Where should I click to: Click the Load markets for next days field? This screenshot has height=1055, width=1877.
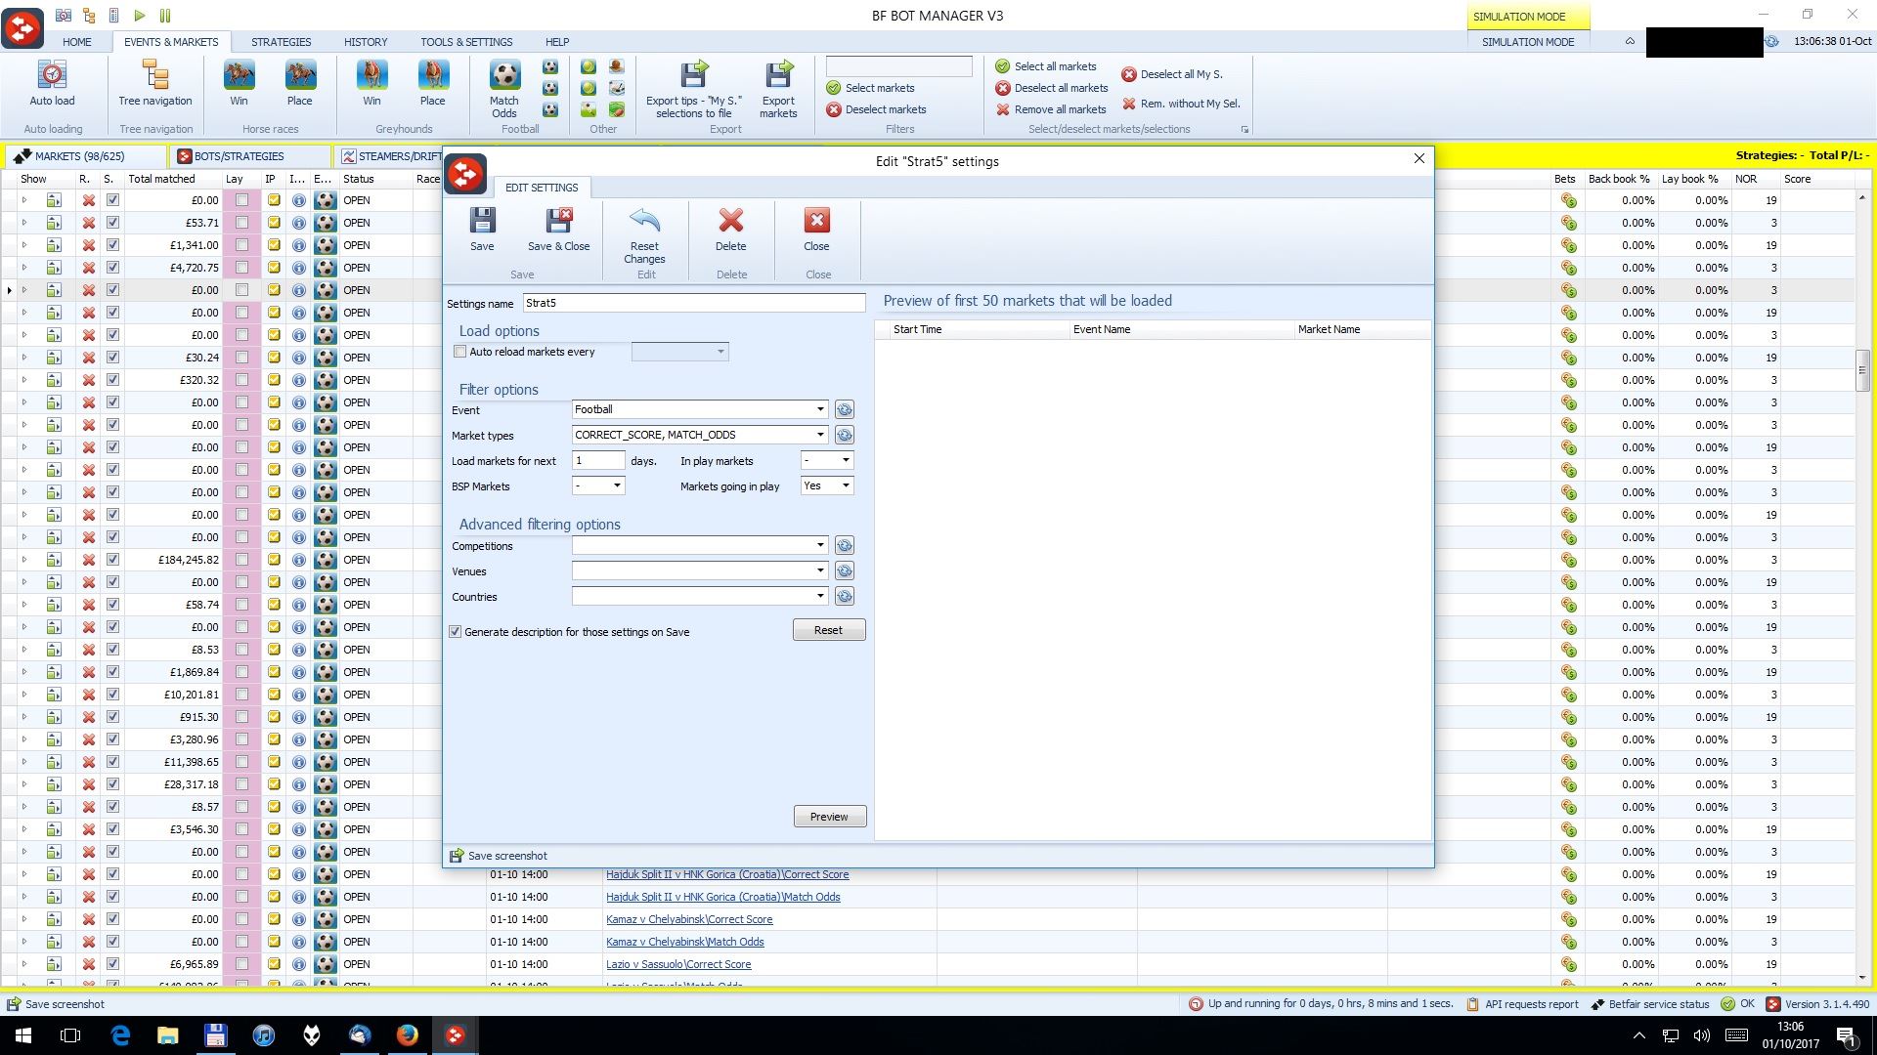598,460
